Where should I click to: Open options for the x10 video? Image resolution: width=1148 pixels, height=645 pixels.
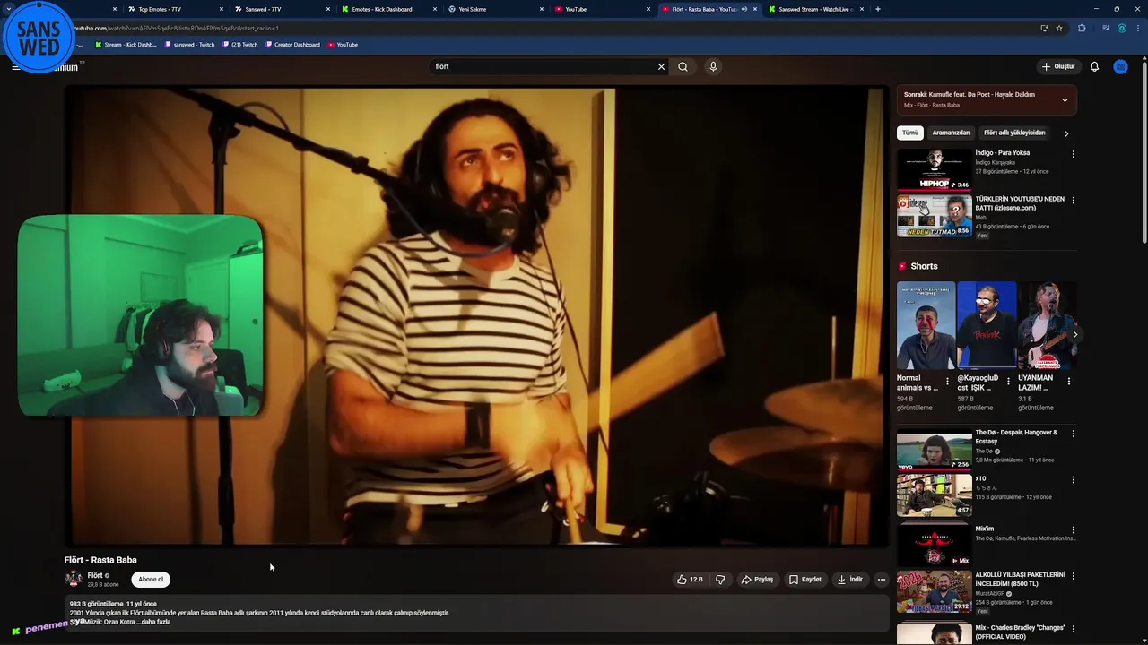click(1073, 480)
